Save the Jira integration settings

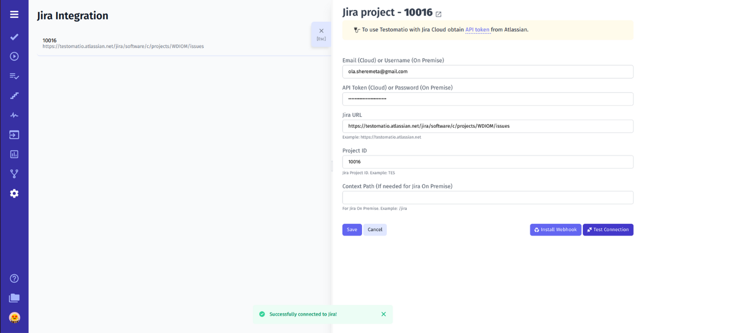[x=352, y=230]
